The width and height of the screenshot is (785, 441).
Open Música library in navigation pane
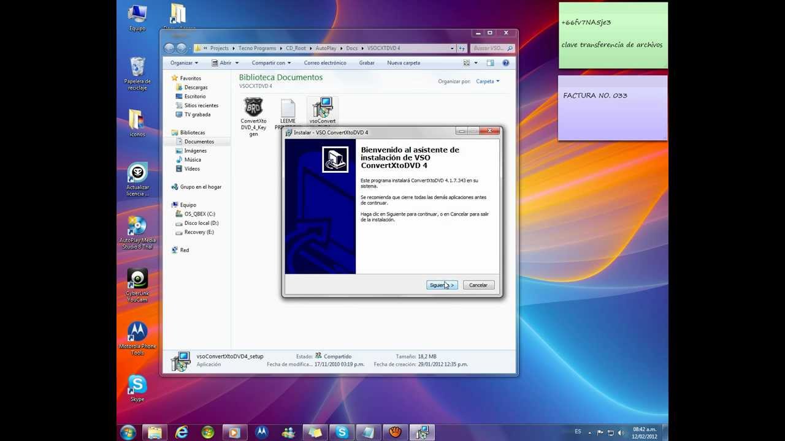click(192, 160)
